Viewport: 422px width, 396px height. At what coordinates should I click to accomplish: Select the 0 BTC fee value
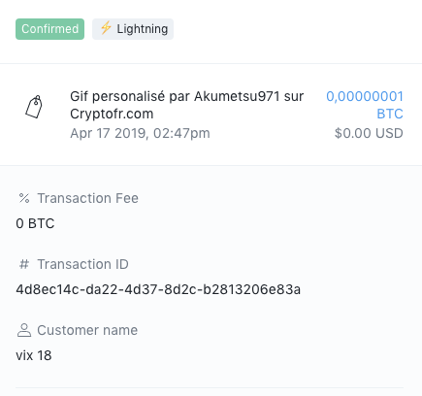[x=35, y=223]
